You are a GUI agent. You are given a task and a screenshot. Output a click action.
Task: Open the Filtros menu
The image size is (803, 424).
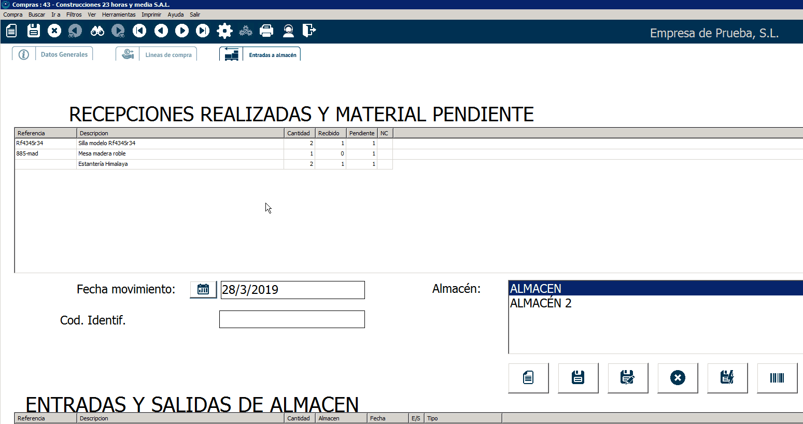(74, 15)
